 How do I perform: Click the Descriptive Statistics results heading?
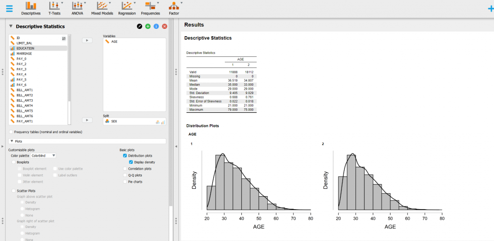click(x=208, y=38)
